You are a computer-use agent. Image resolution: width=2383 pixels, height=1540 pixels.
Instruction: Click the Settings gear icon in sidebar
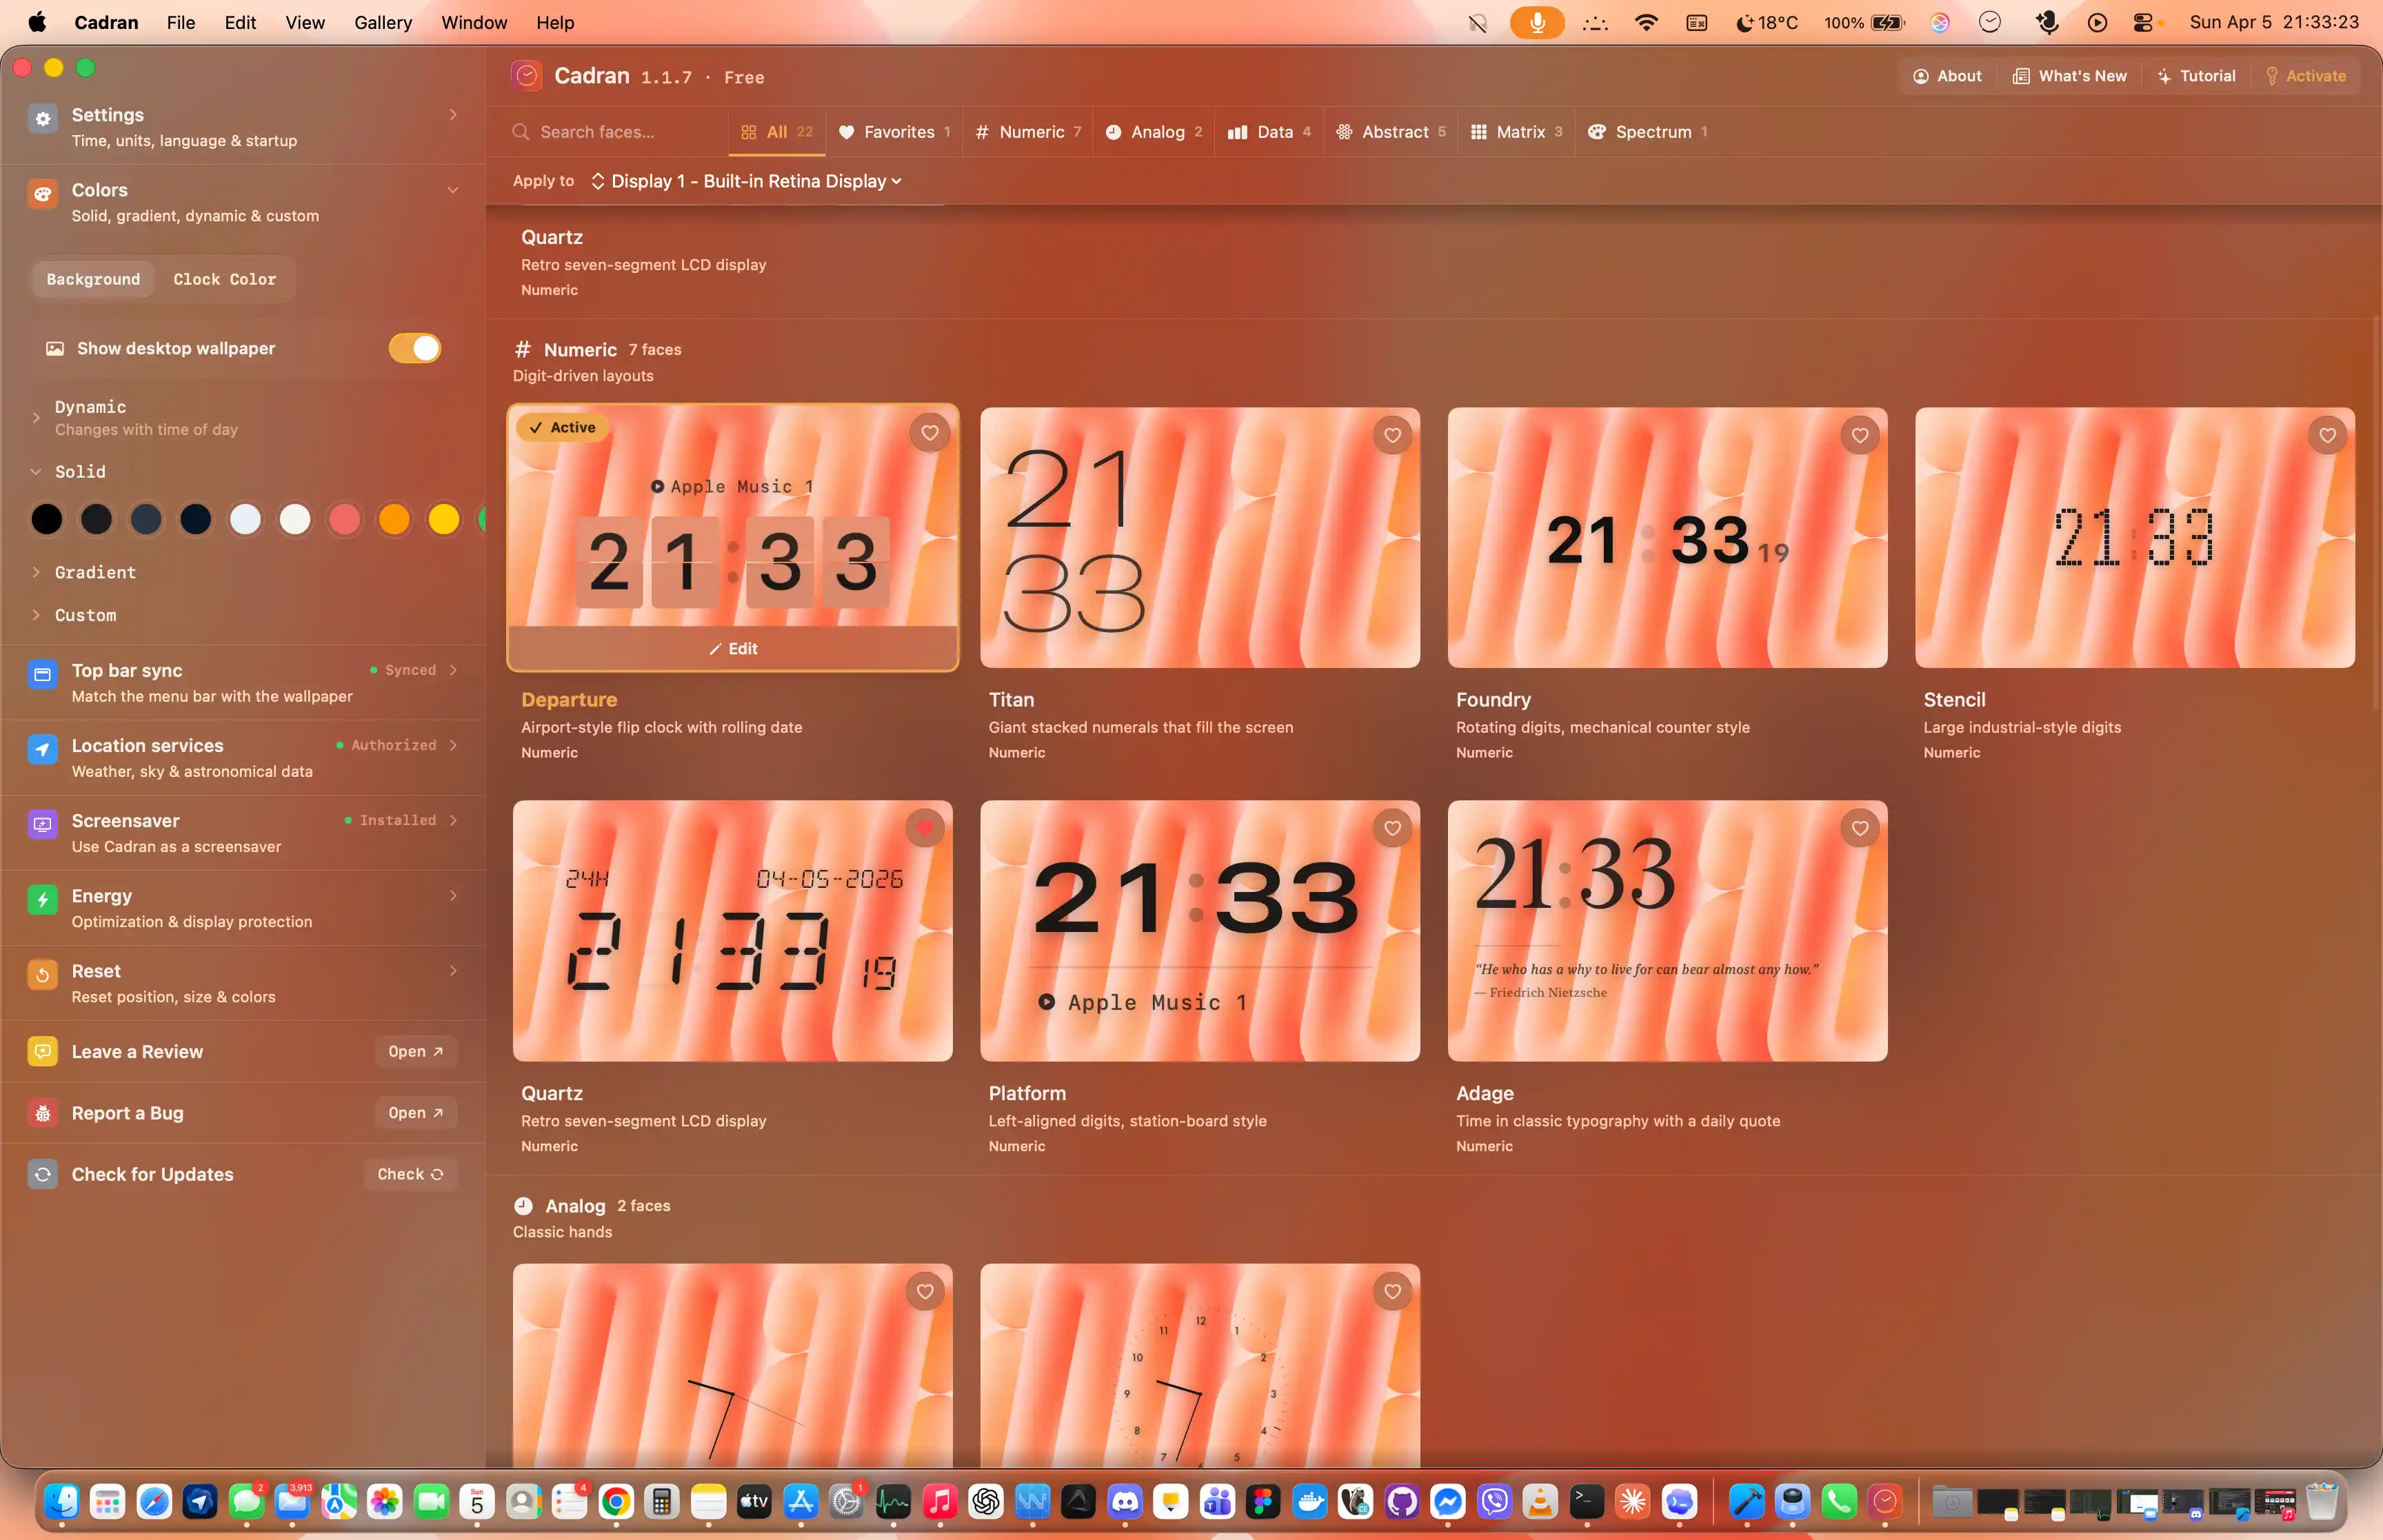click(x=42, y=119)
